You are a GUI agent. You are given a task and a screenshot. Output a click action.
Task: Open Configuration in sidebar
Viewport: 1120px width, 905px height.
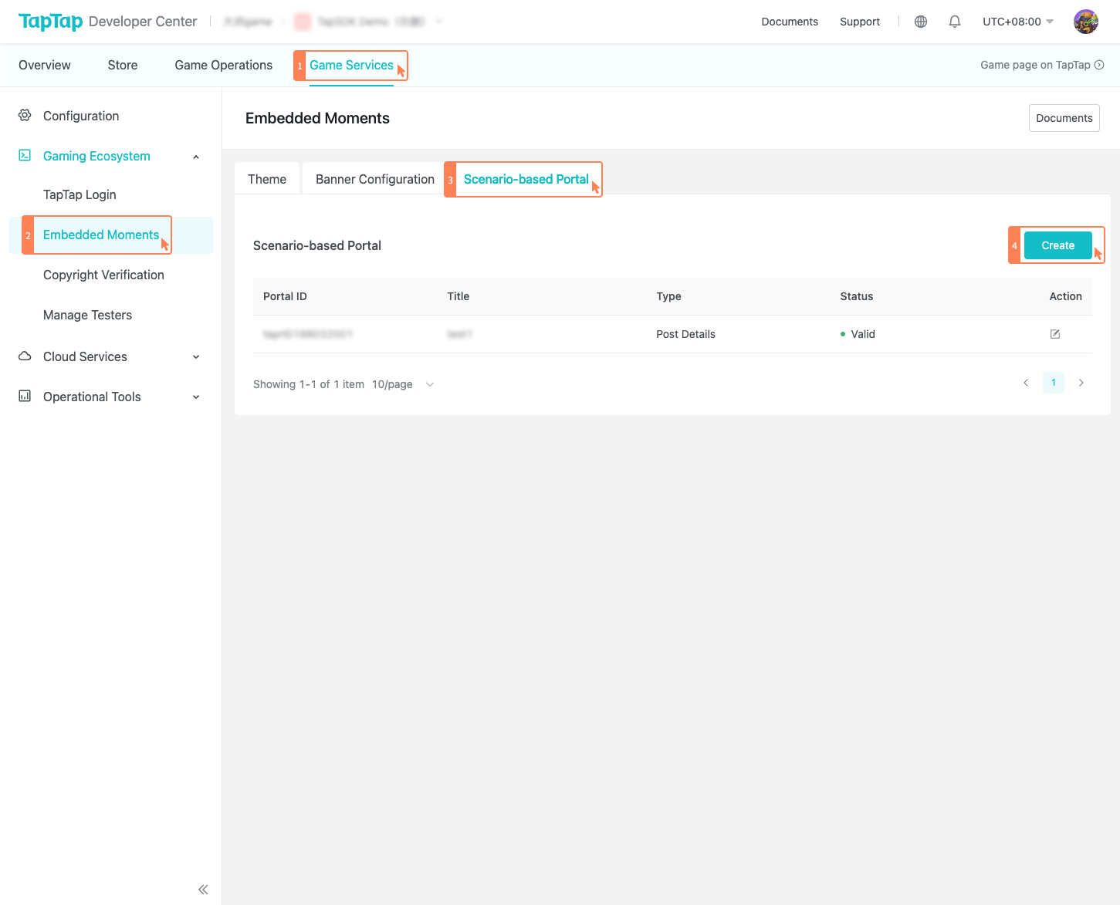pos(81,116)
